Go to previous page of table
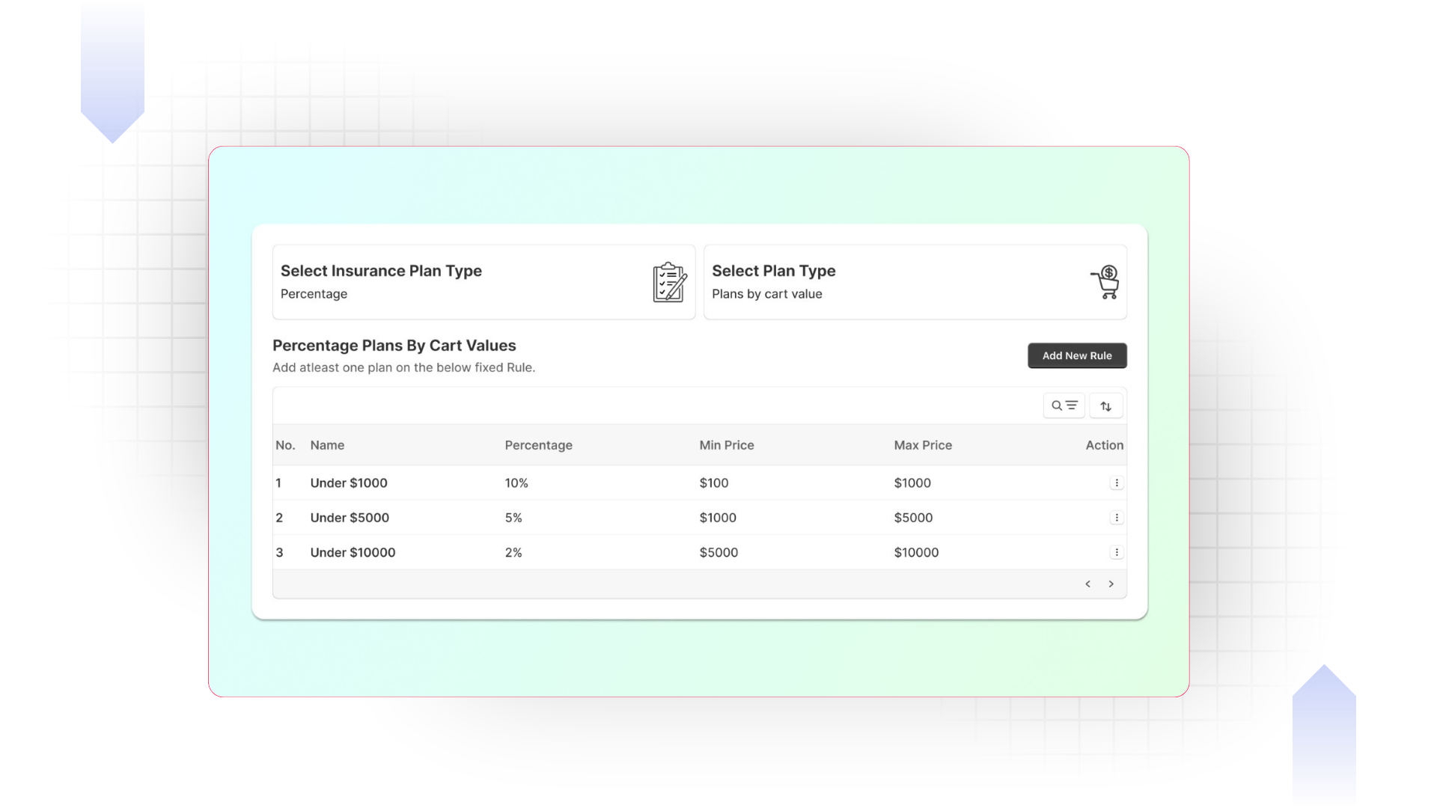 (1087, 584)
